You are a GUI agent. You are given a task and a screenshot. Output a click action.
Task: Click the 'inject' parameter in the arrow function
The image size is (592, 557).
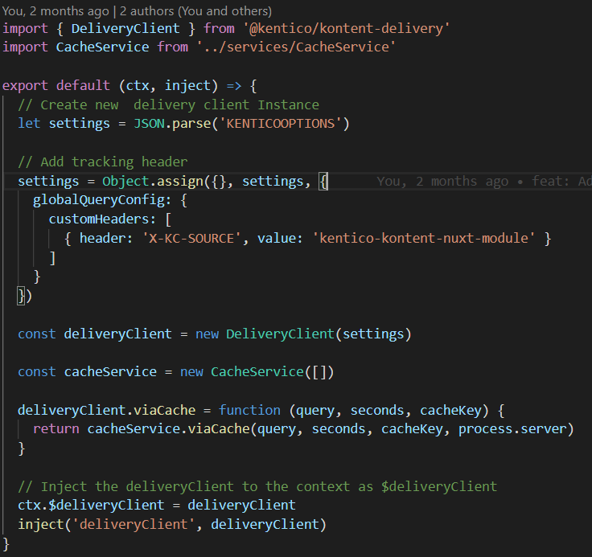187,86
